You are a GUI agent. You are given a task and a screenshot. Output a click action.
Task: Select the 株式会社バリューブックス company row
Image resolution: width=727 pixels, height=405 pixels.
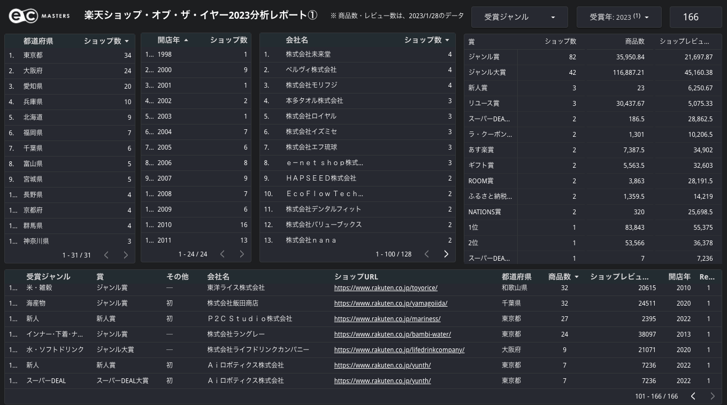coord(358,225)
